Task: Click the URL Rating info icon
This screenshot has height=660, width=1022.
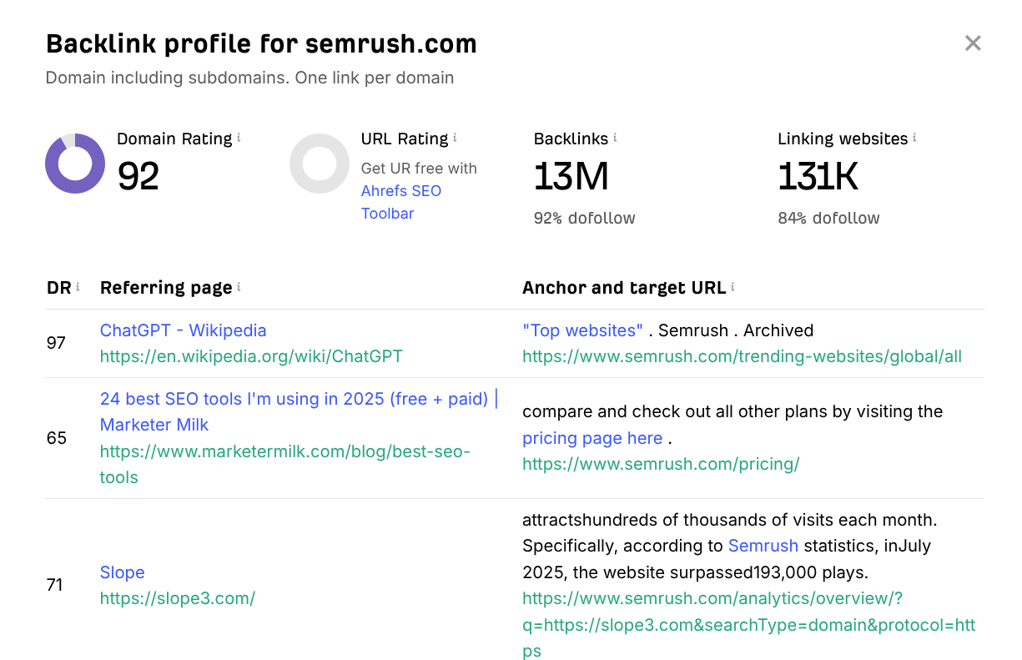Action: pyautogui.click(x=455, y=138)
